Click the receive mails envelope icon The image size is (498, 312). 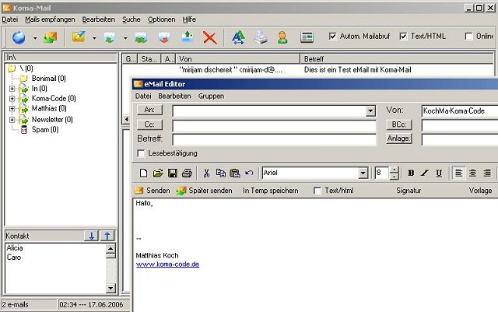click(x=50, y=37)
